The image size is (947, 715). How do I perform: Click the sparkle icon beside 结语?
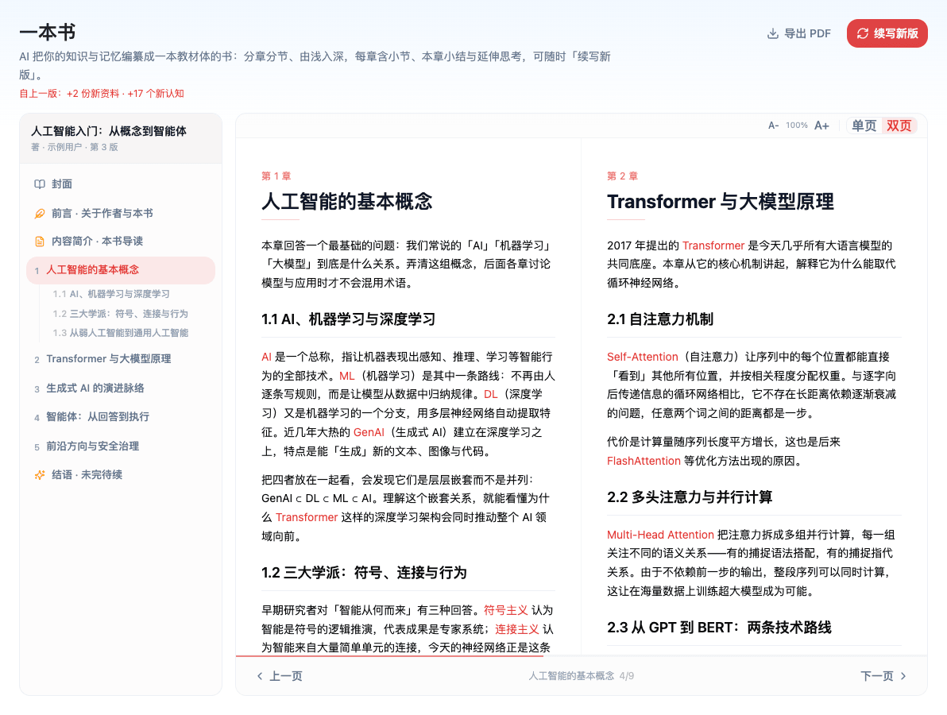[x=39, y=475]
